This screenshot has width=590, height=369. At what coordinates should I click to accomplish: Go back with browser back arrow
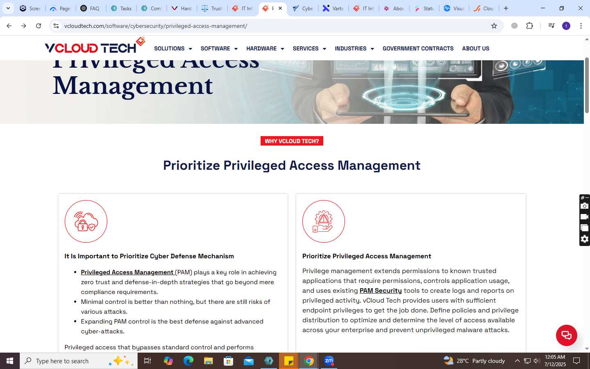[9, 26]
